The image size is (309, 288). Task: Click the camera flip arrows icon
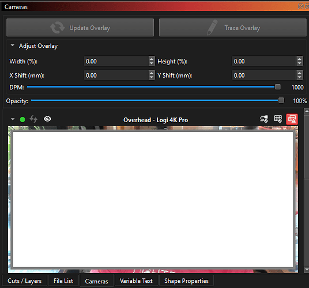pyautogui.click(x=33, y=119)
